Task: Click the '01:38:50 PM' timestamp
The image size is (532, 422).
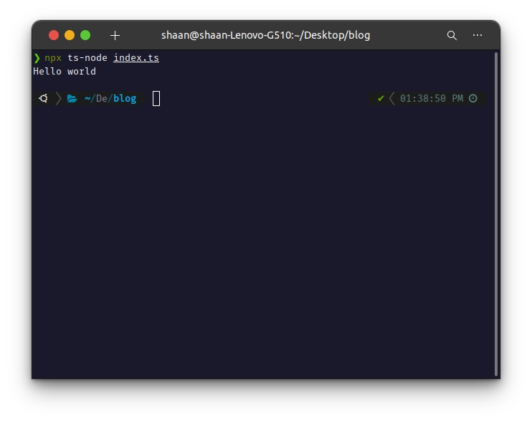Action: click(x=431, y=98)
